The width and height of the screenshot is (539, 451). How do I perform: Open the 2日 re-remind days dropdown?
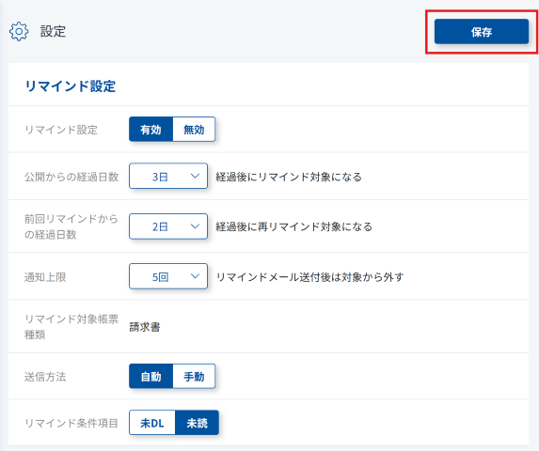168,226
